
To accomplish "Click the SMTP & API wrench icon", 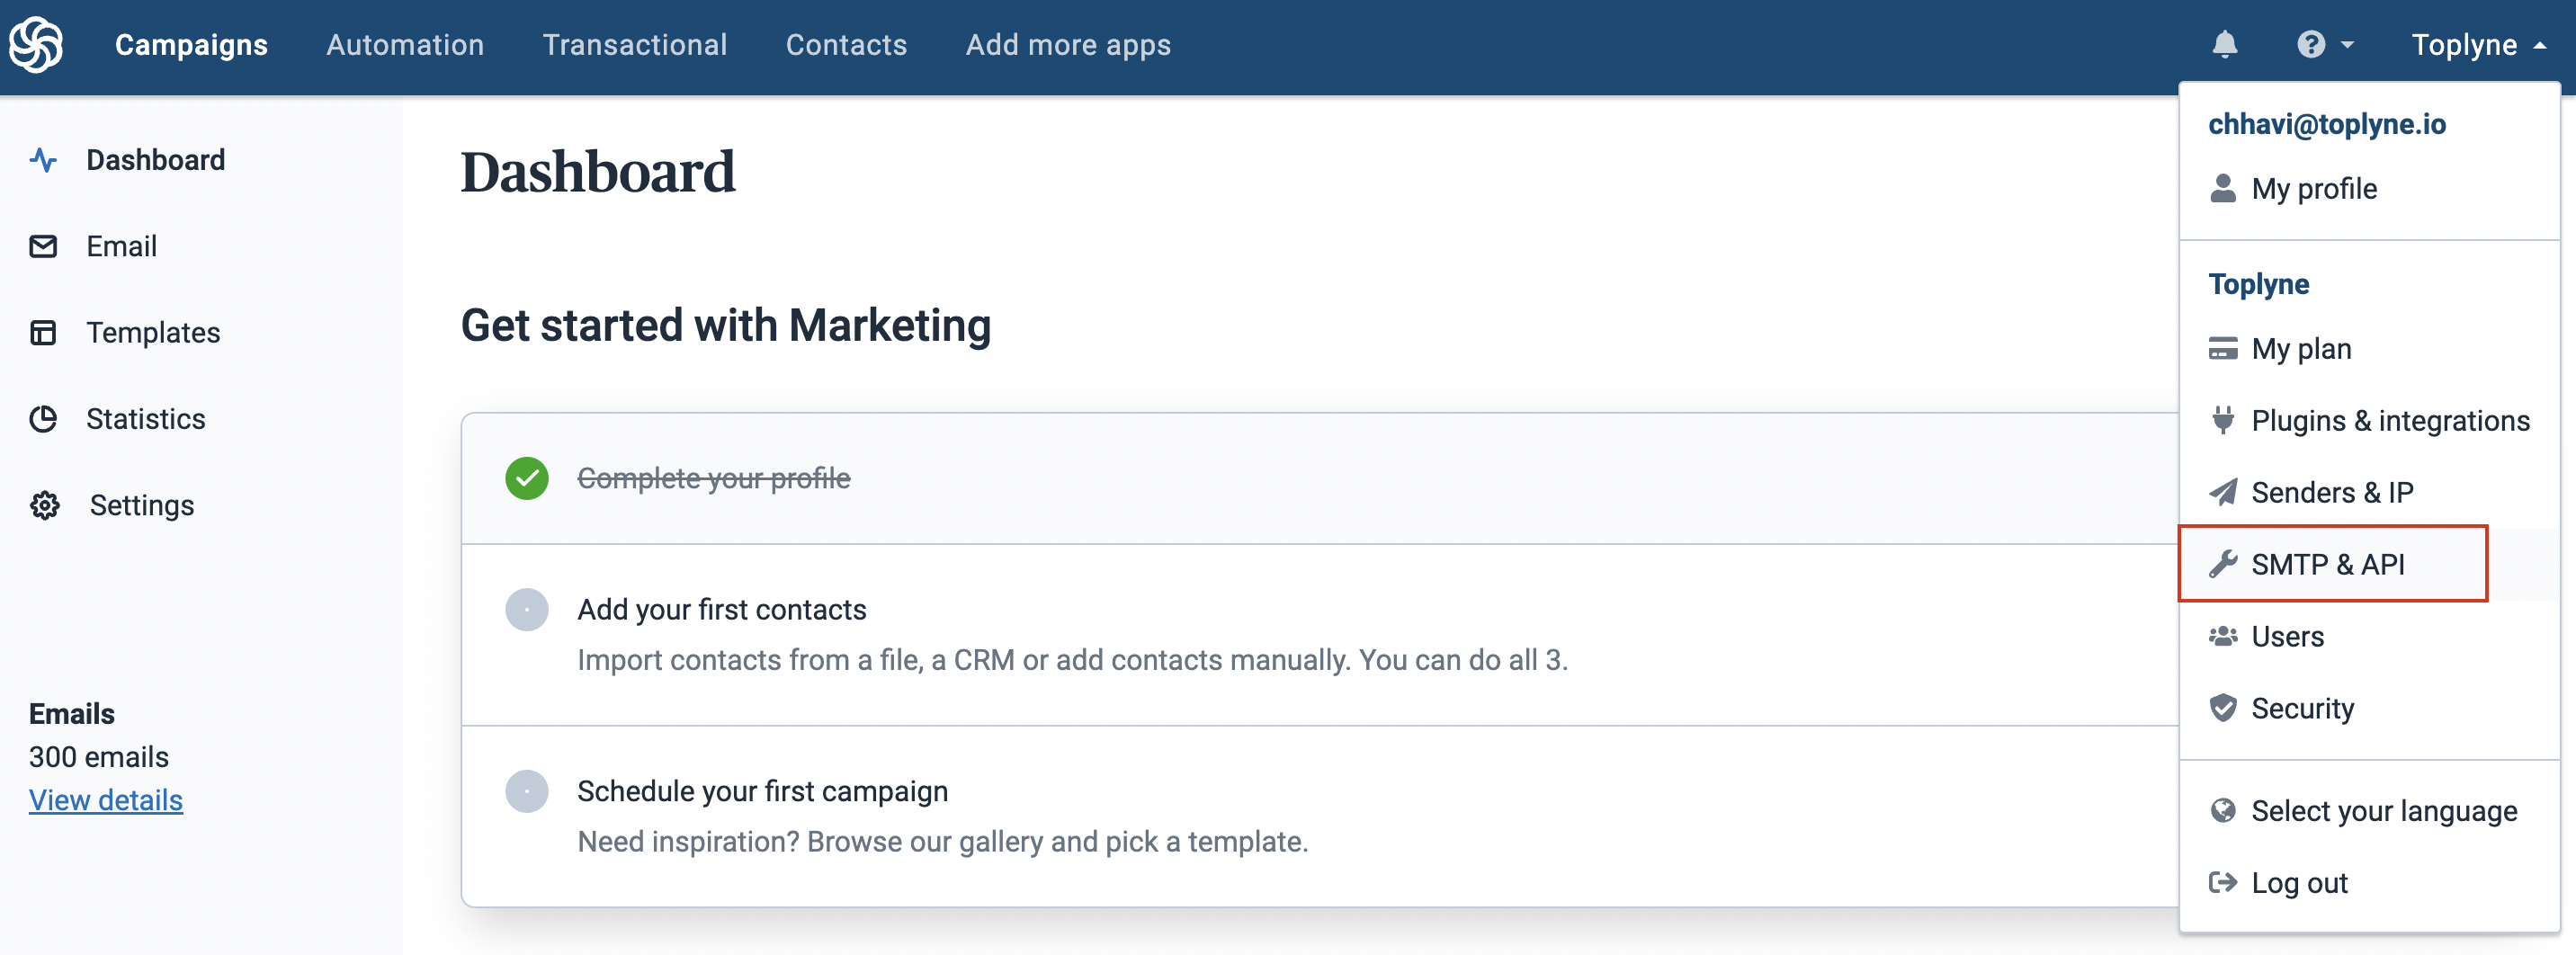I will tap(2222, 564).
